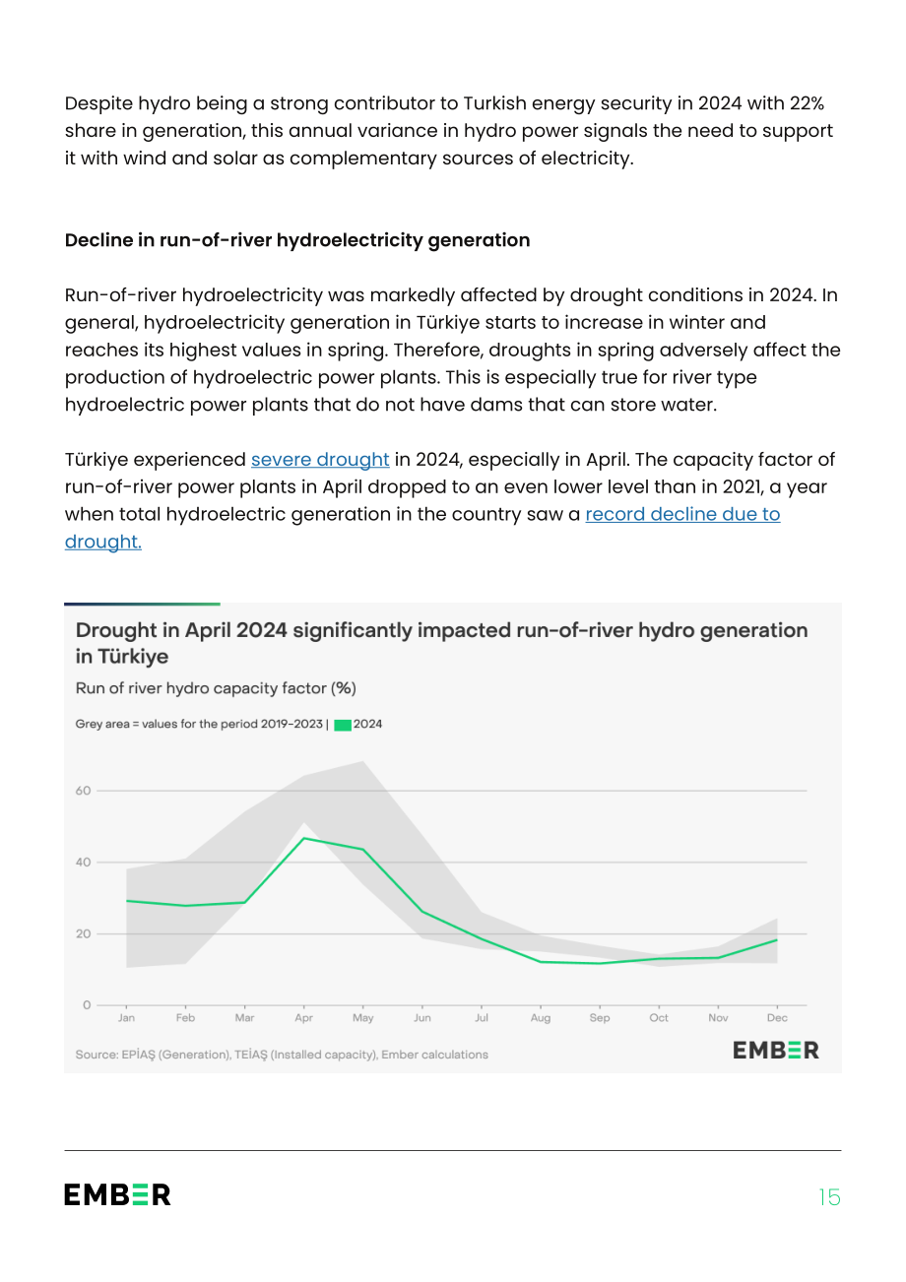The height and width of the screenshot is (1282, 906).
Task: Click the Apr label on chart x-axis
Action: 304,1018
